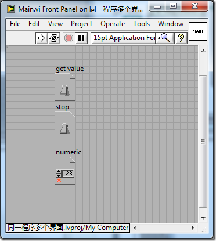This screenshot has width=216, height=241.
Task: Open the 15pt Application Font dropdown
Action: pos(123,38)
